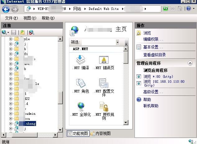Click the globe connect icon in 连接 toolbar
The width and height of the screenshot is (197, 144).
4,32
